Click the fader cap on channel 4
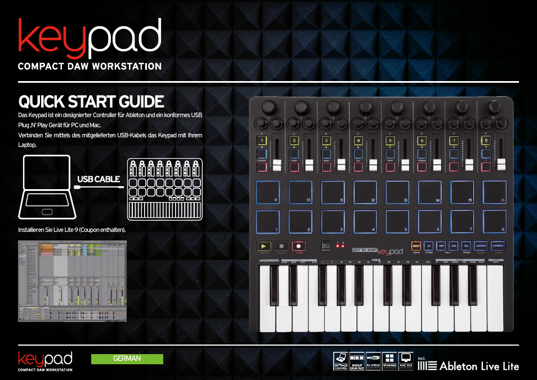Screen dimensions: 537x380 (x=373, y=165)
